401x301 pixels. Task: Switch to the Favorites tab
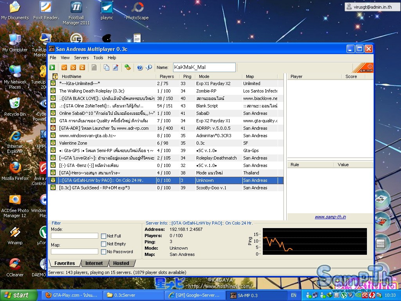(65, 263)
